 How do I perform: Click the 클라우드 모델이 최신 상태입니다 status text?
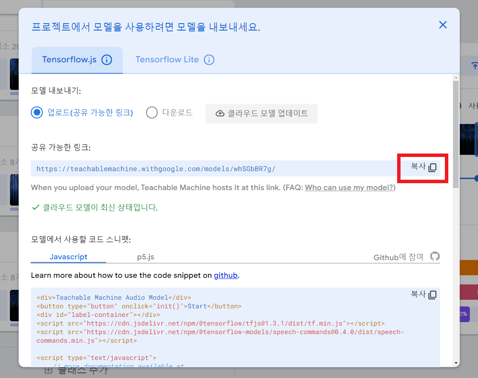100,208
